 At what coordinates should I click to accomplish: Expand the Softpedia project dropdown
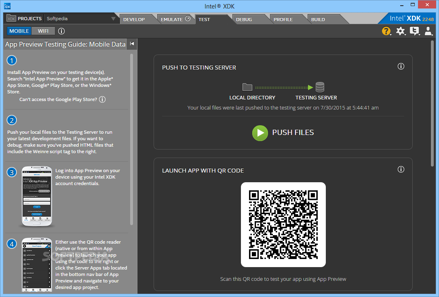(x=113, y=19)
